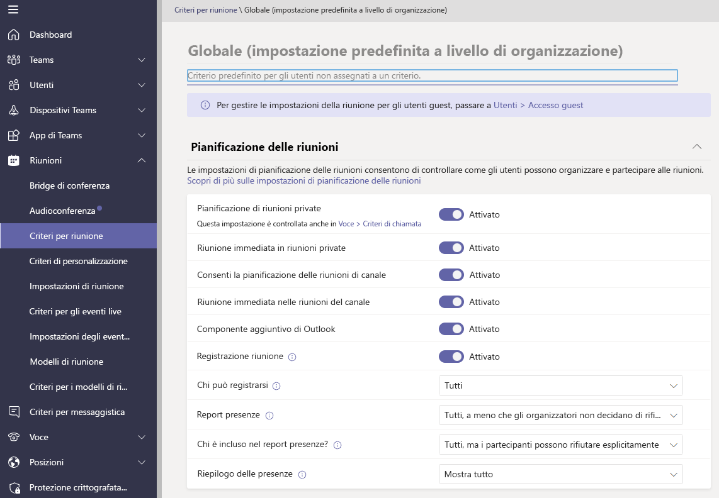Open the Riepilogo delle presenze dropdown
The image size is (719, 498).
coord(560,474)
